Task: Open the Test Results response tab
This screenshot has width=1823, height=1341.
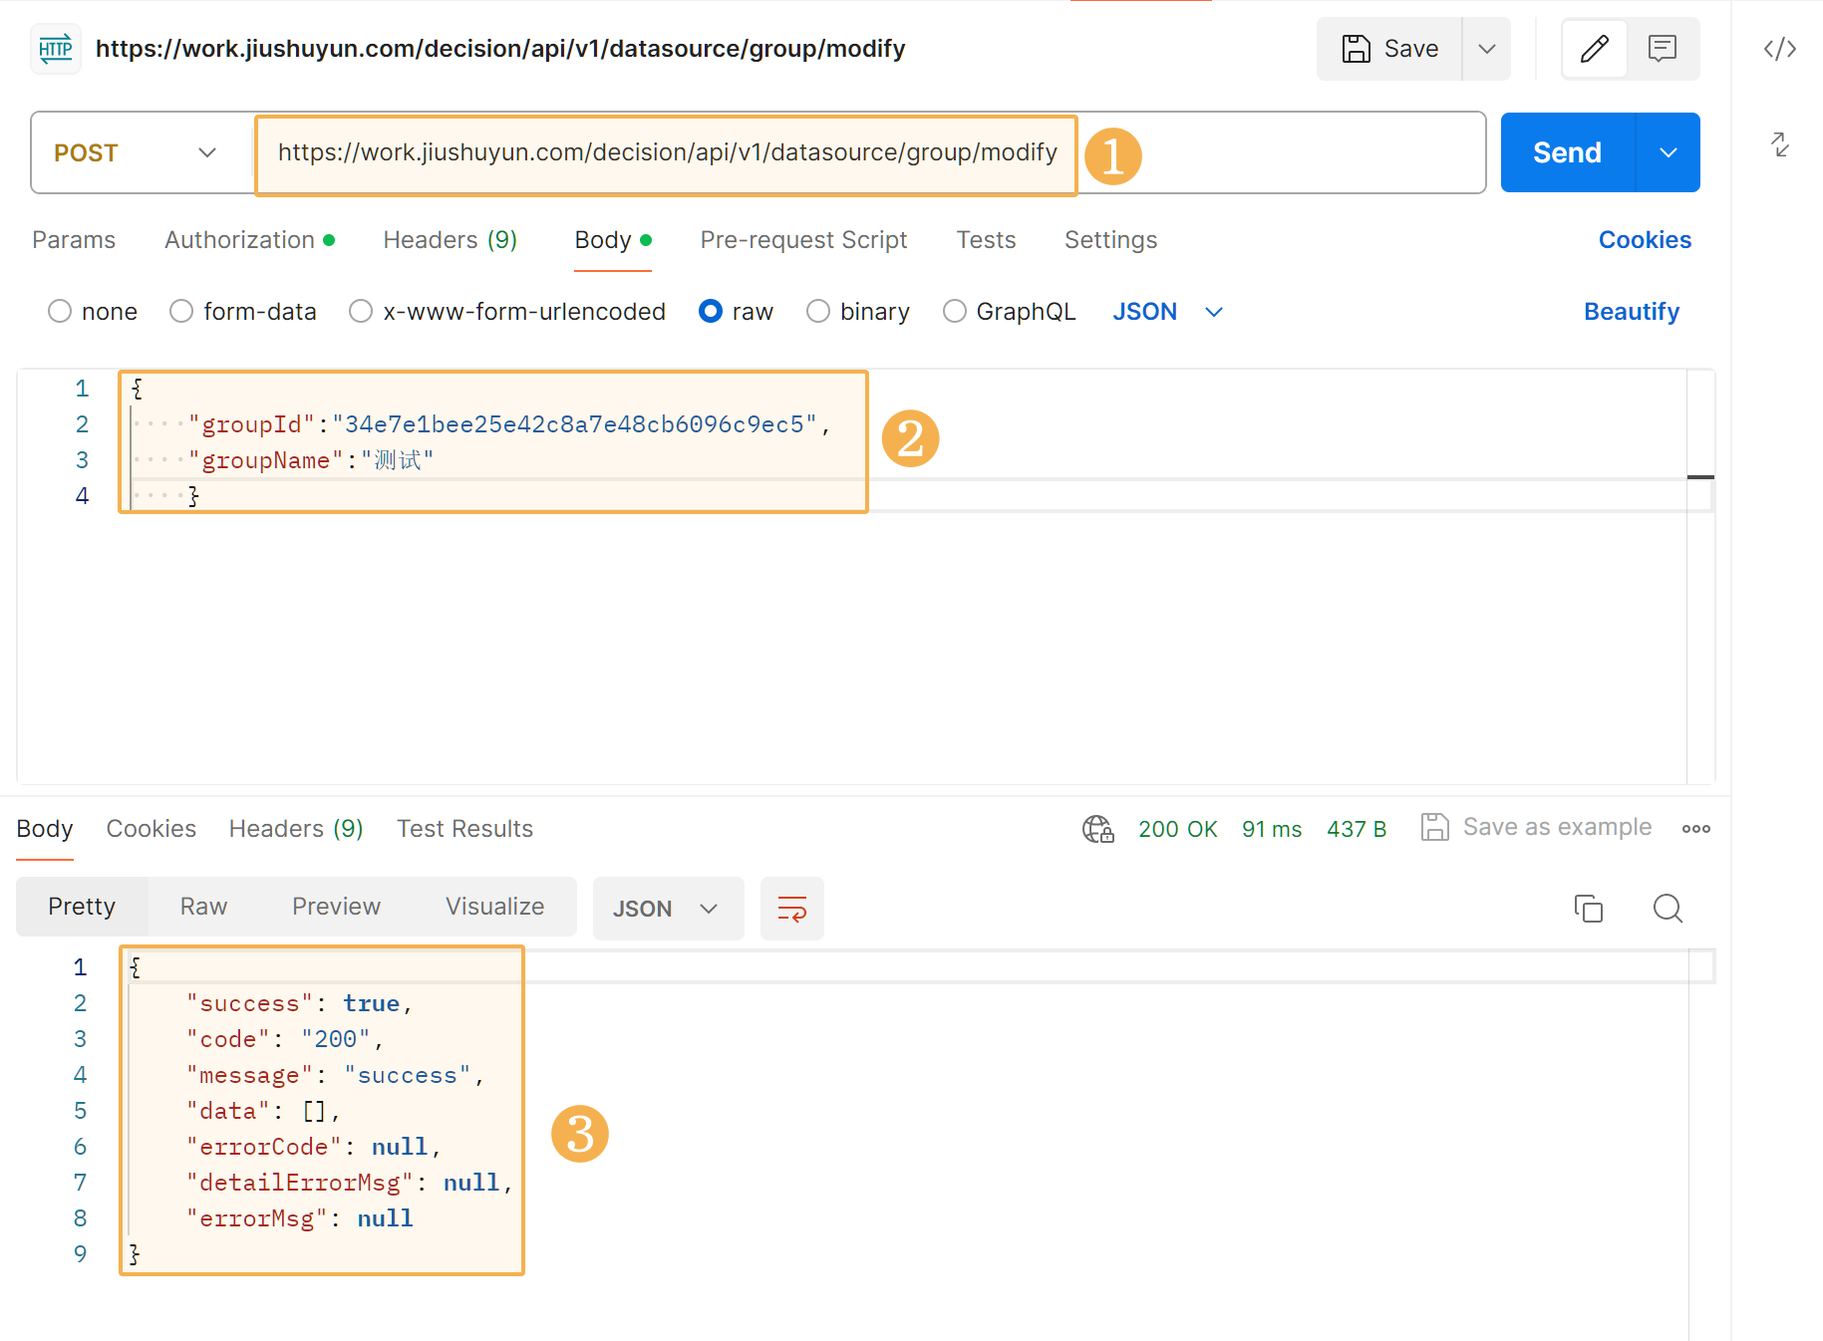Action: (464, 829)
